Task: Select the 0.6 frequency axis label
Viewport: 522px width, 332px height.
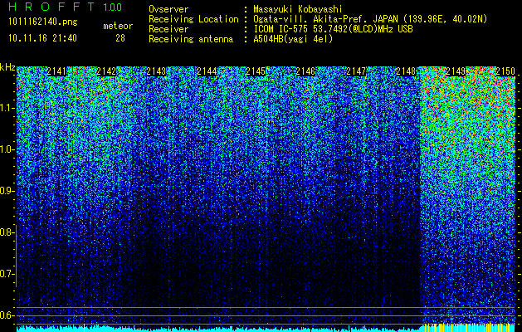Action: [7, 315]
